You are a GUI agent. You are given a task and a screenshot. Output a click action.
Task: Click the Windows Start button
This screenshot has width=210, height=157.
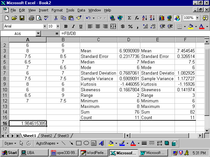(x=10, y=152)
